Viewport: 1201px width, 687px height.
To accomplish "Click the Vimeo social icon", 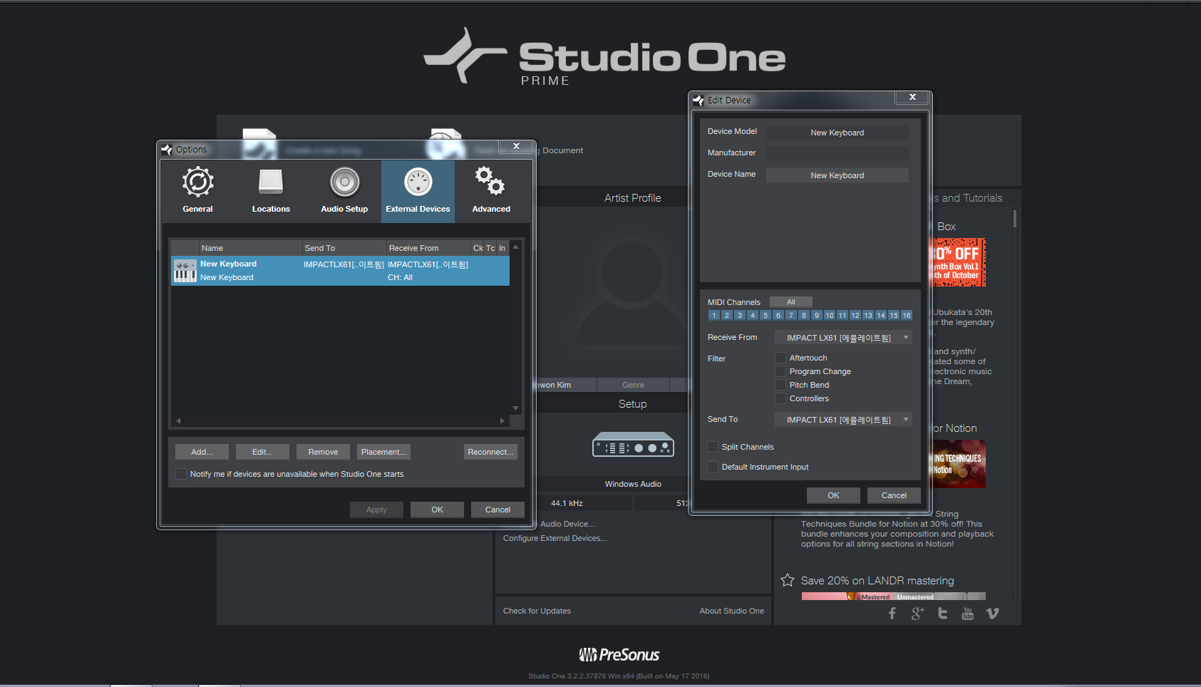I will 992,614.
